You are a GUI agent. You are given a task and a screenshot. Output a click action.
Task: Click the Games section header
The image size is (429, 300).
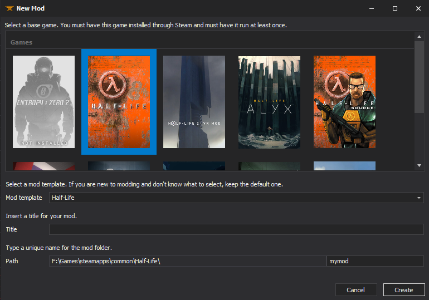click(21, 42)
